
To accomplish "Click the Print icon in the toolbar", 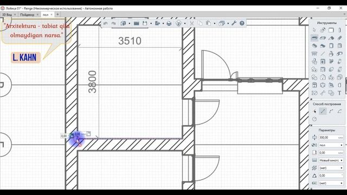I will pyautogui.click(x=169, y=23).
